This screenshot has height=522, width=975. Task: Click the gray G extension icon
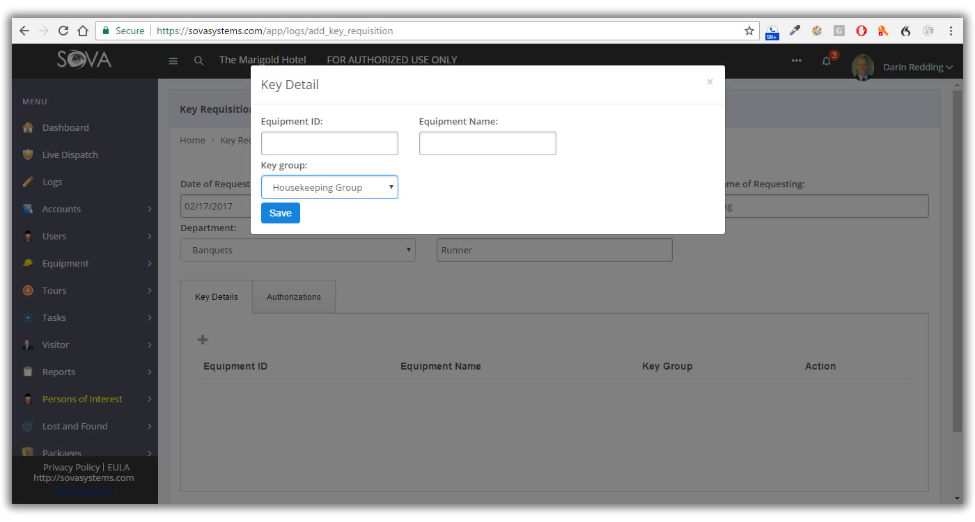point(839,31)
